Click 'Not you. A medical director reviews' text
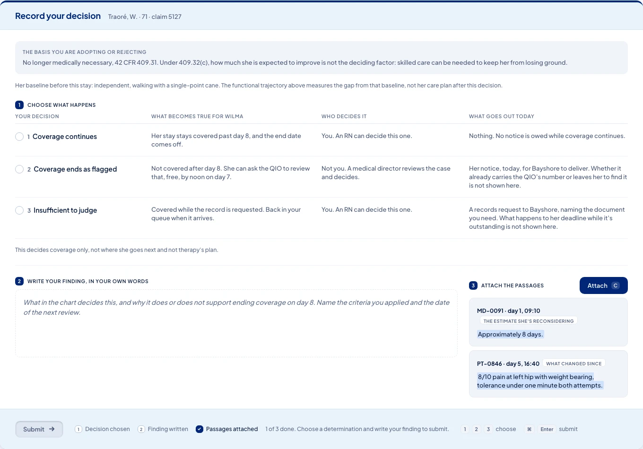Viewport: 643px width, 449px height. [386, 173]
